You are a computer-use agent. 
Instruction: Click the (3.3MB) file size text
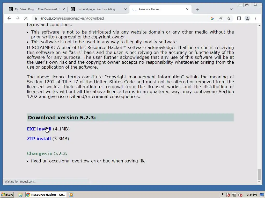61,139
